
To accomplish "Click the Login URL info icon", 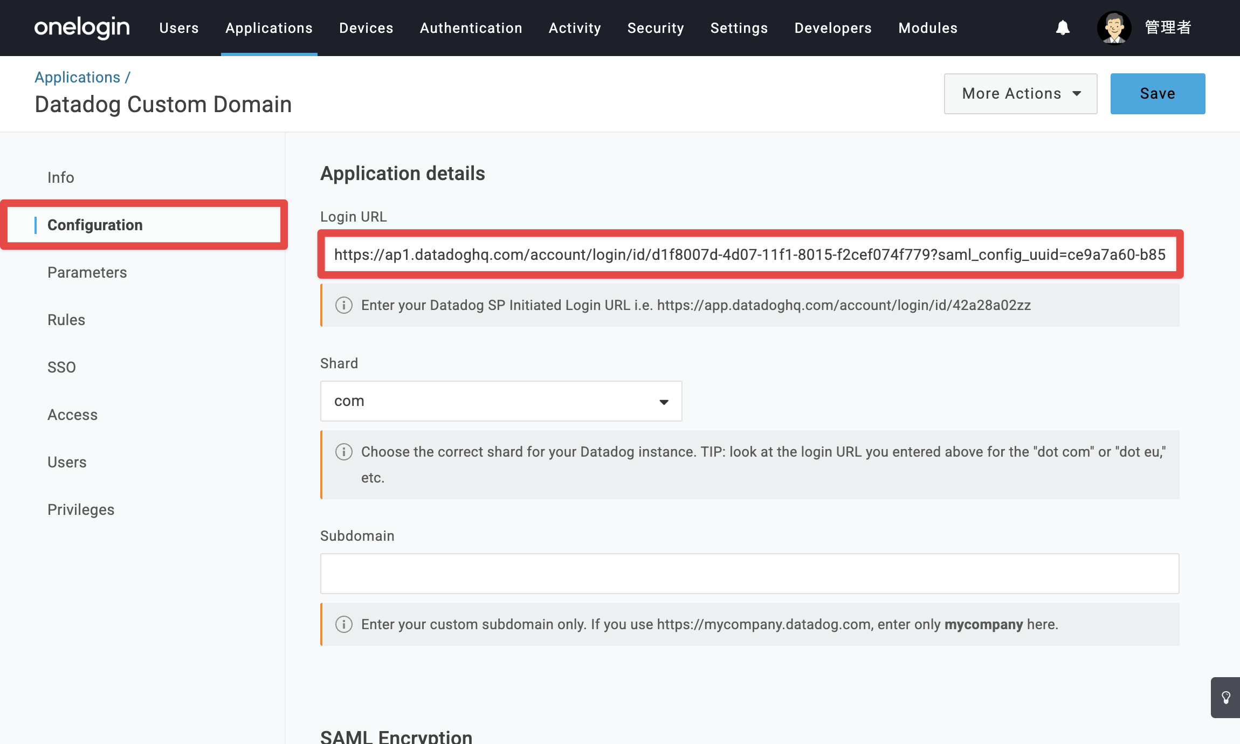I will pos(344,305).
